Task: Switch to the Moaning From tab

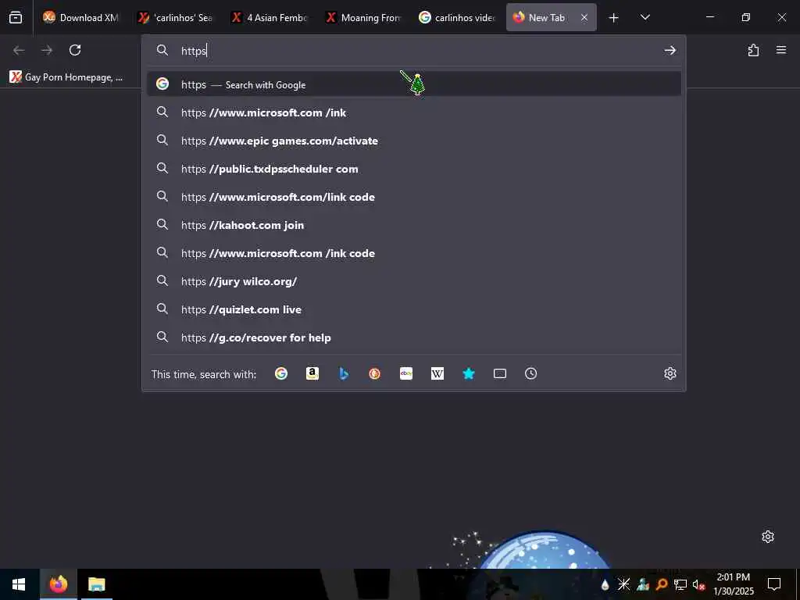Action: (364, 17)
